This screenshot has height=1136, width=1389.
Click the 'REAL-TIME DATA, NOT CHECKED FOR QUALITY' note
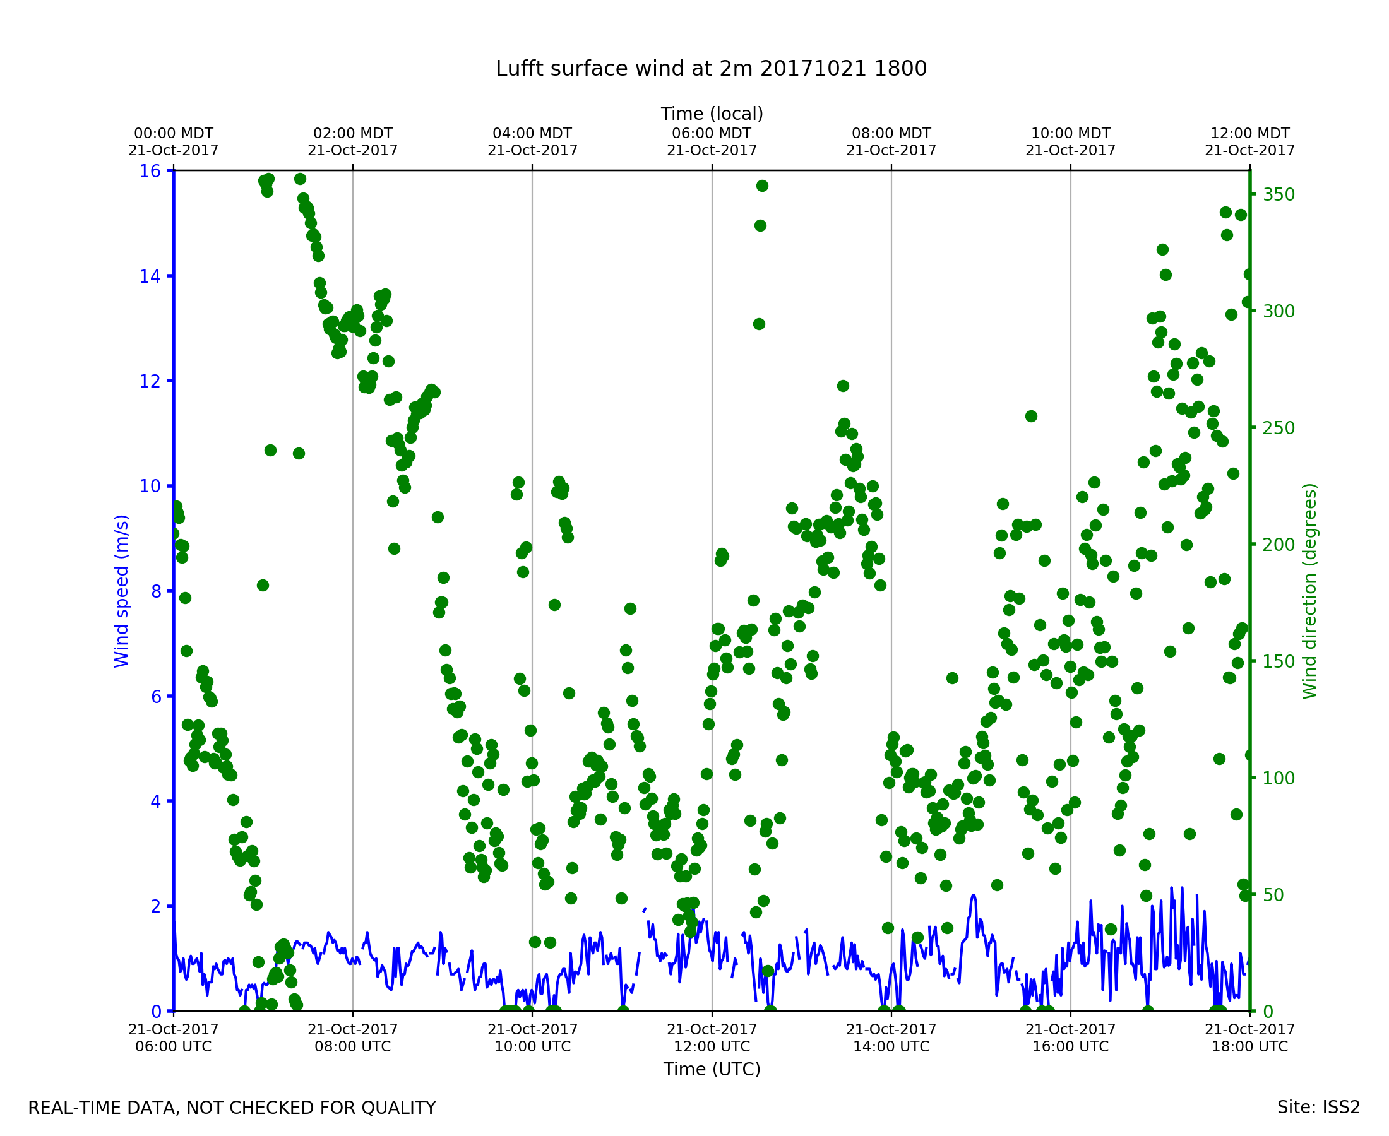(232, 1108)
